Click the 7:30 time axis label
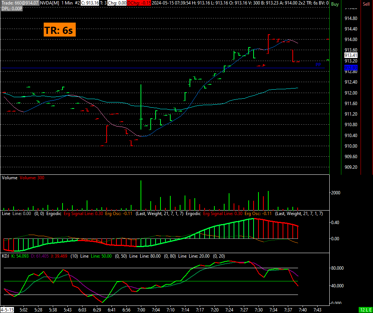 (258, 310)
